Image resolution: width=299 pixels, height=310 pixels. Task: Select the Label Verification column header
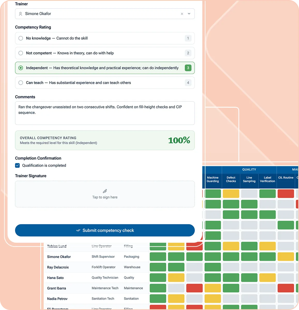tap(267, 179)
